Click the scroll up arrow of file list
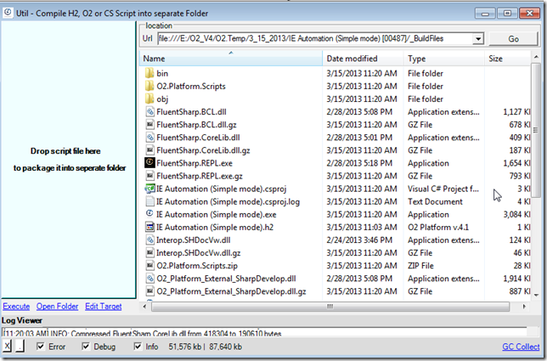 (x=536, y=57)
